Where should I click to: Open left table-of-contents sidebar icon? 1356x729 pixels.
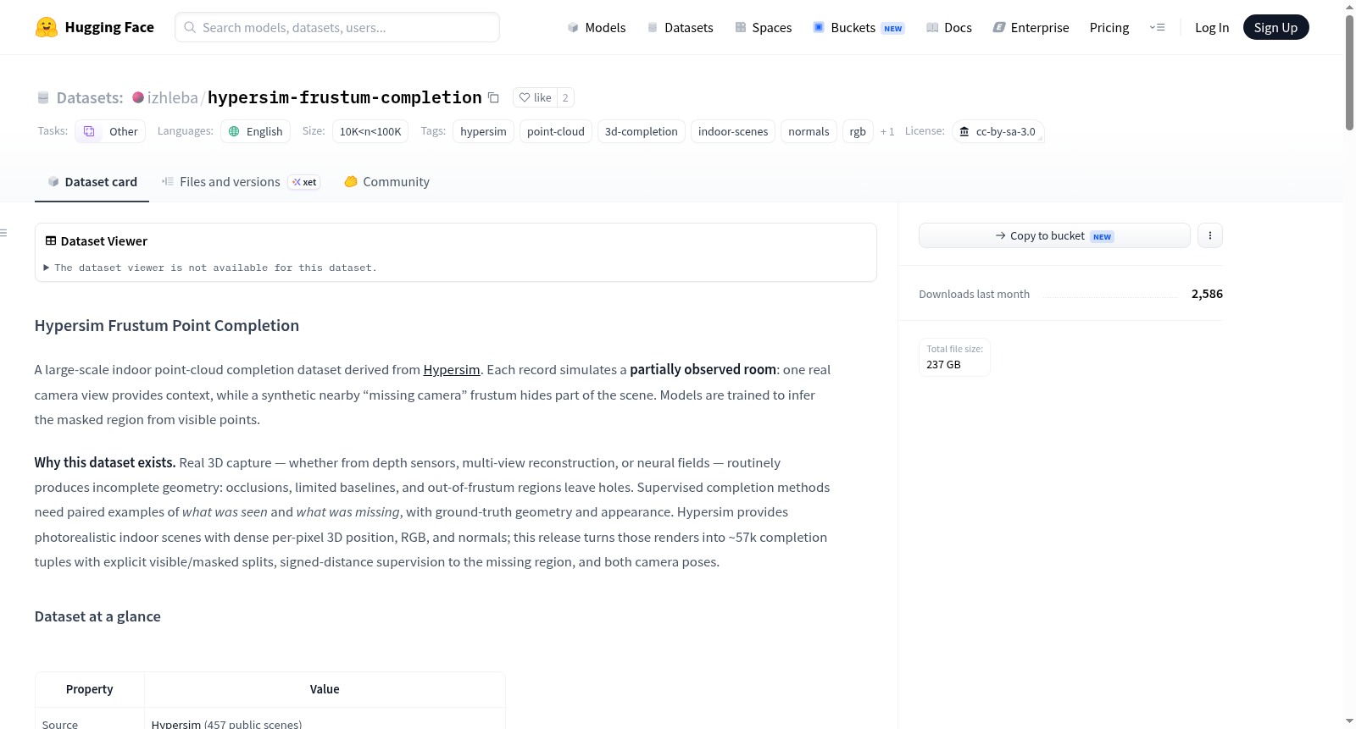[x=4, y=233]
